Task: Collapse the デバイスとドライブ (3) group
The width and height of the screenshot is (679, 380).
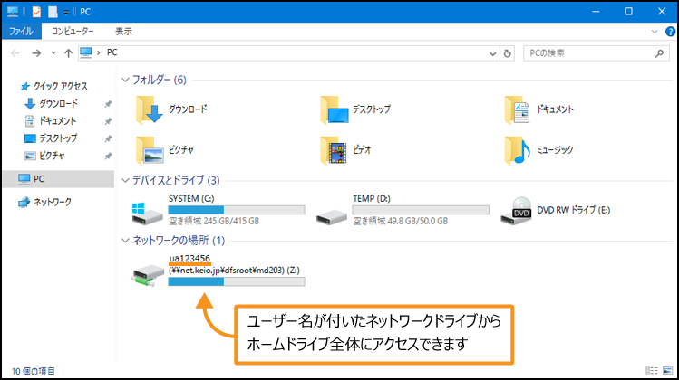Action: [x=126, y=180]
